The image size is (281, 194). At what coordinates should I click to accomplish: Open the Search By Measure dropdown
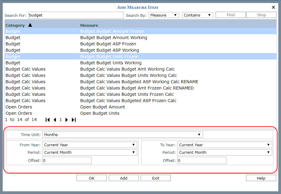coord(164,15)
